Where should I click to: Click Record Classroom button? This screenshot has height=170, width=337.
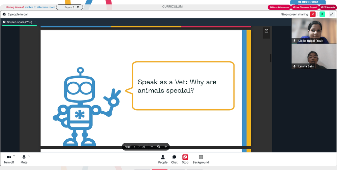click(x=279, y=7)
